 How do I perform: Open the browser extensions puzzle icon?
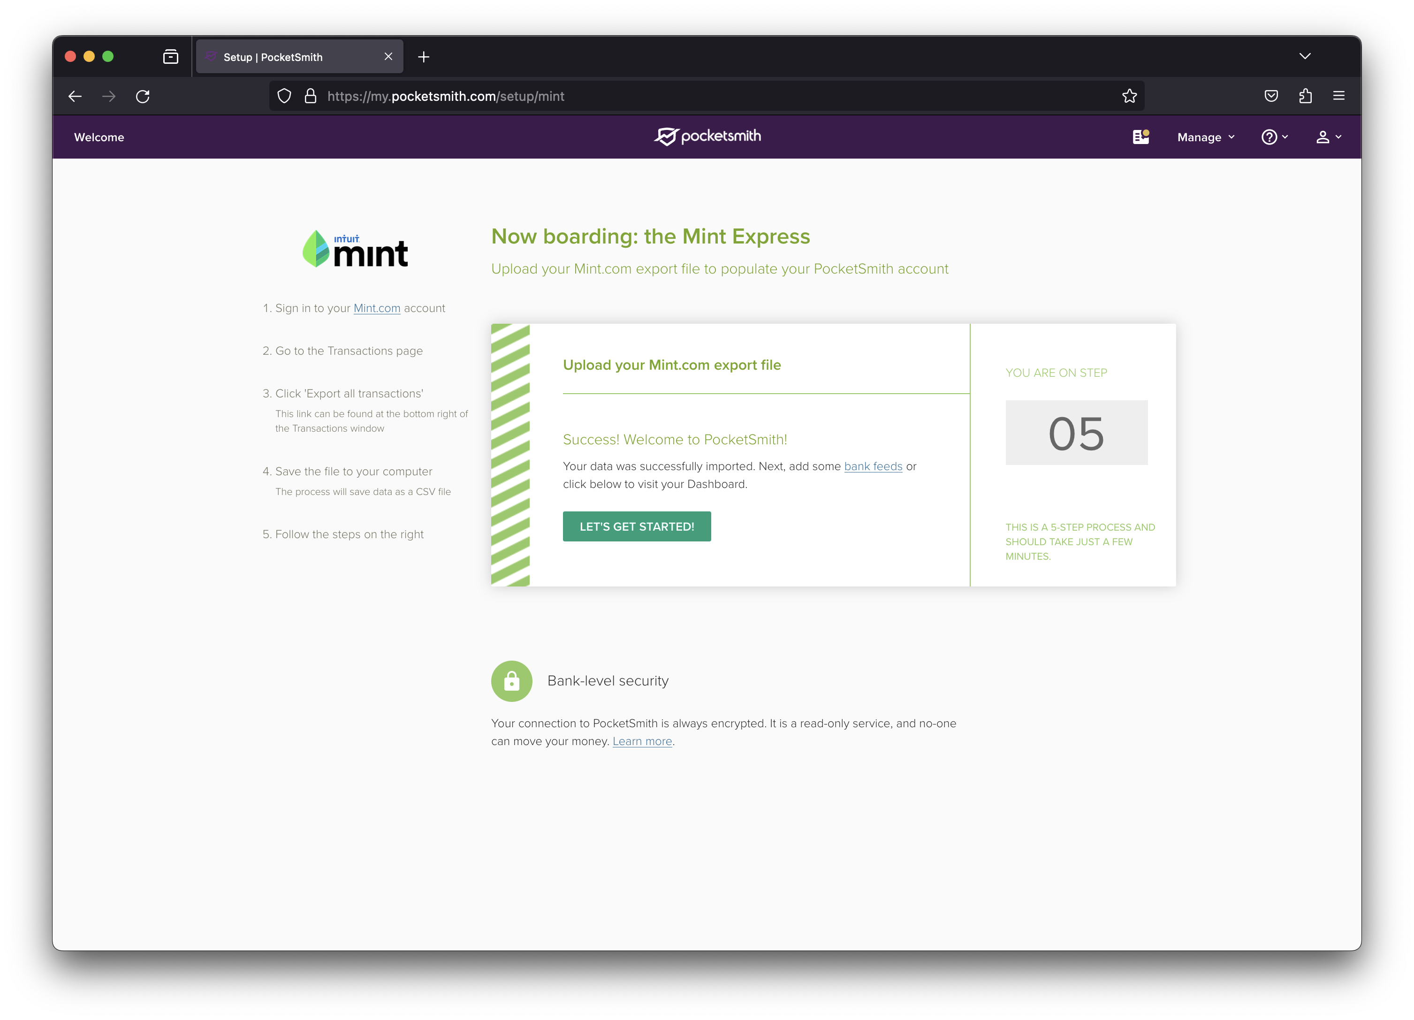click(1305, 96)
